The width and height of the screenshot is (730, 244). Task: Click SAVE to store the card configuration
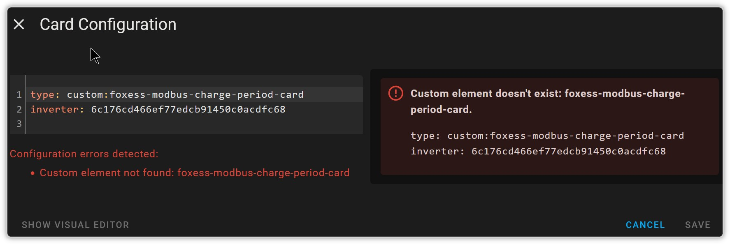pyautogui.click(x=697, y=225)
